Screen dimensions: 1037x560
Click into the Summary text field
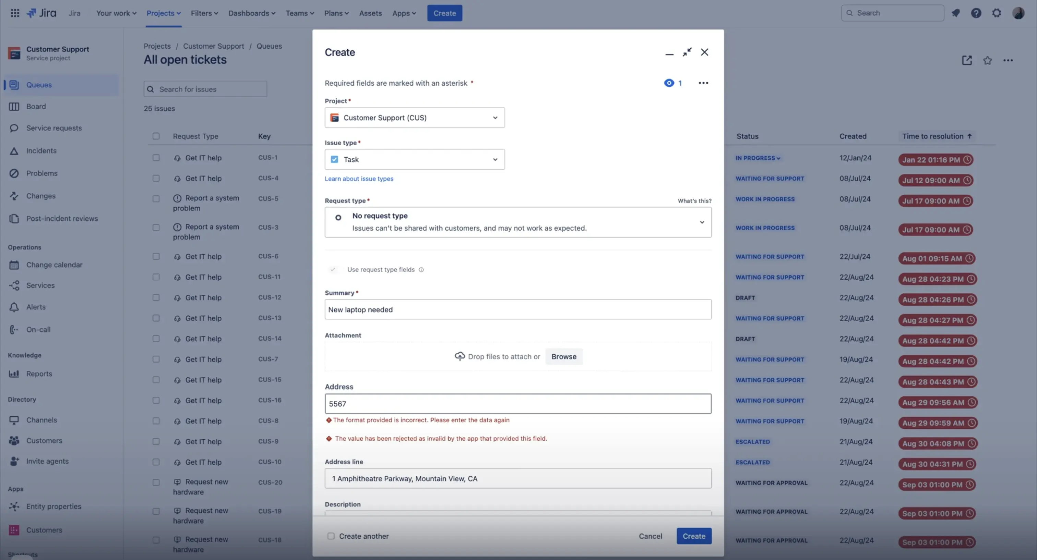(x=518, y=309)
